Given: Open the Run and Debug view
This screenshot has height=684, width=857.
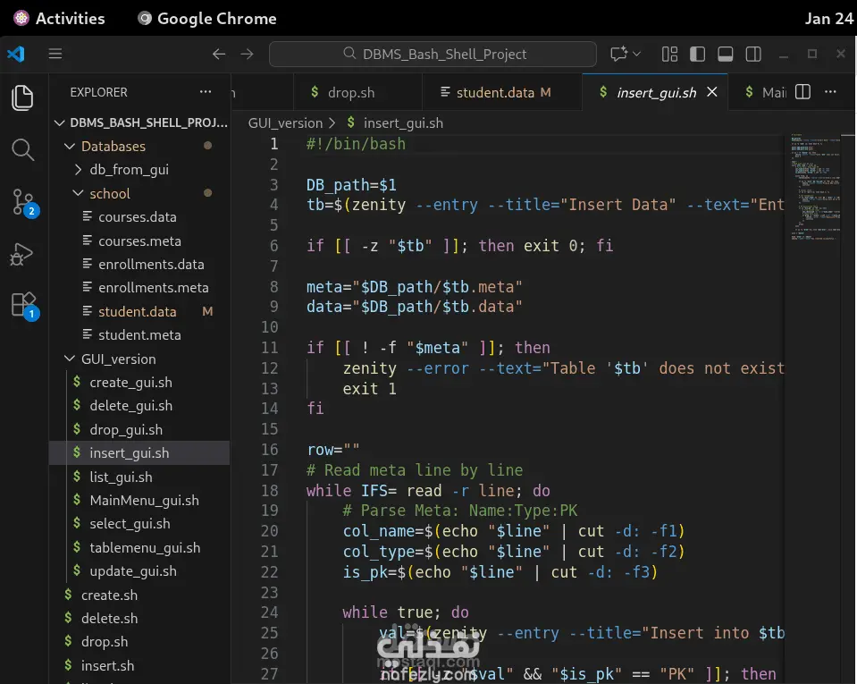Looking at the screenshot, I should [x=21, y=255].
